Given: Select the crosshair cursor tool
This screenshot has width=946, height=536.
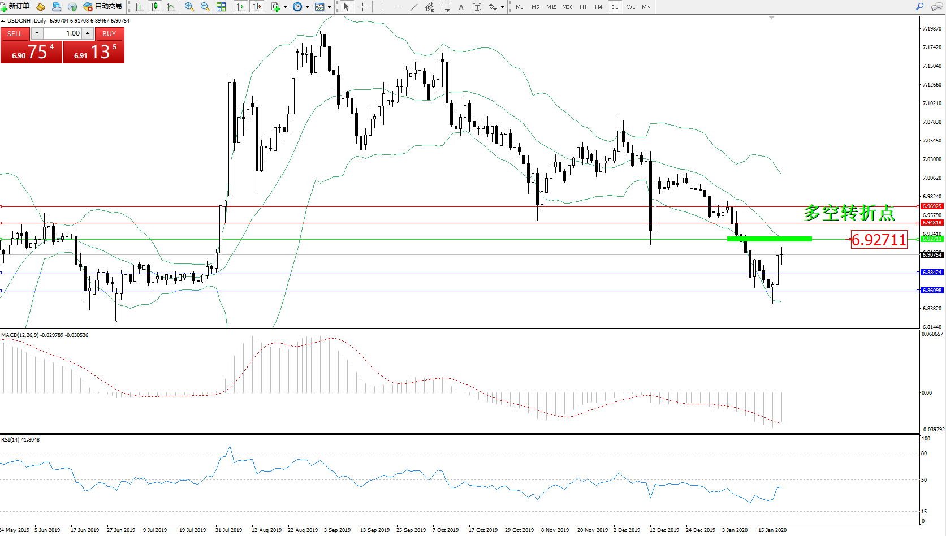Looking at the screenshot, I should tap(362, 7).
